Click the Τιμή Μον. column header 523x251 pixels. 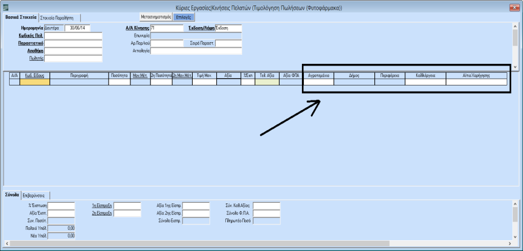[x=204, y=75]
